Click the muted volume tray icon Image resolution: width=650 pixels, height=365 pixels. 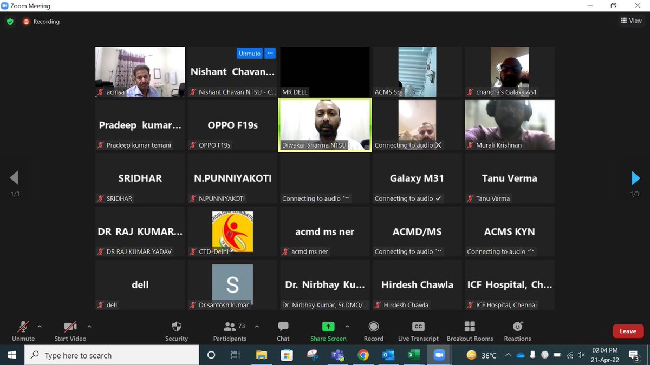(x=581, y=355)
